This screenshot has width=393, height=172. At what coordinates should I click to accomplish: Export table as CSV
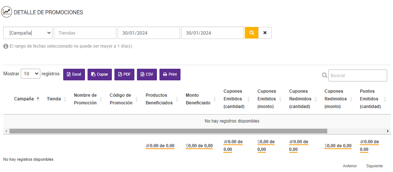point(147,75)
